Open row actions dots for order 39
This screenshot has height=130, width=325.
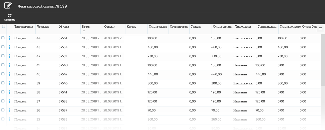pos(10,83)
